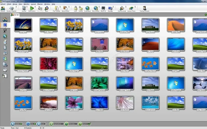Screen dimensions: 207x129
Task: Select Ditta Khan's screen thumbnail
Action: (99, 44)
